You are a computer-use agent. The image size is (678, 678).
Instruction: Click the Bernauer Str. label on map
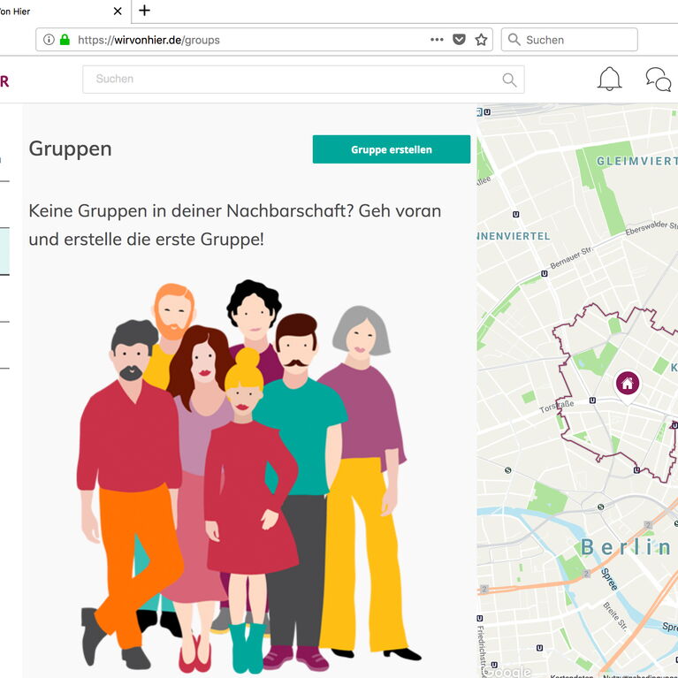[x=572, y=258]
